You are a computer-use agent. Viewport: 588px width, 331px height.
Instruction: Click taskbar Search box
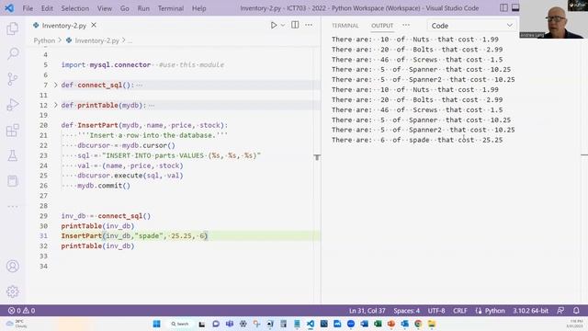pos(180,324)
